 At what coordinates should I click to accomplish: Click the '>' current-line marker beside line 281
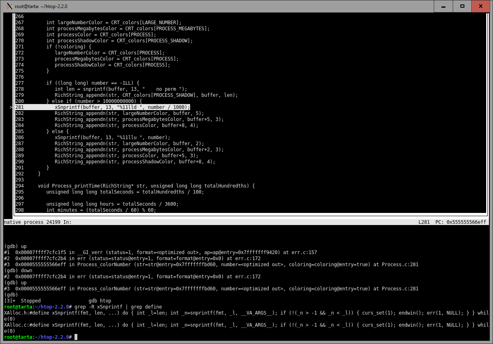coord(11,107)
